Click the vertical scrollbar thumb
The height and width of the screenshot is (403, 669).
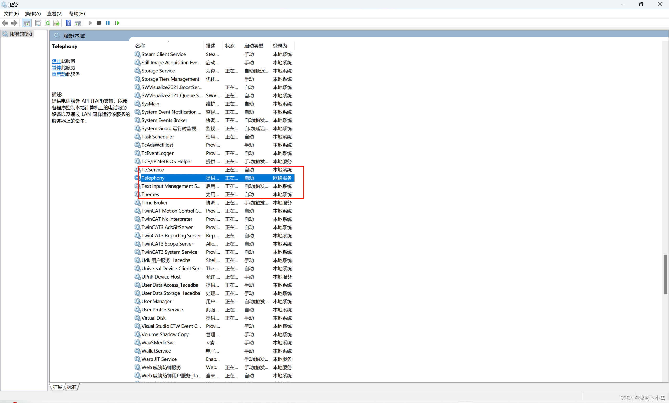[665, 274]
